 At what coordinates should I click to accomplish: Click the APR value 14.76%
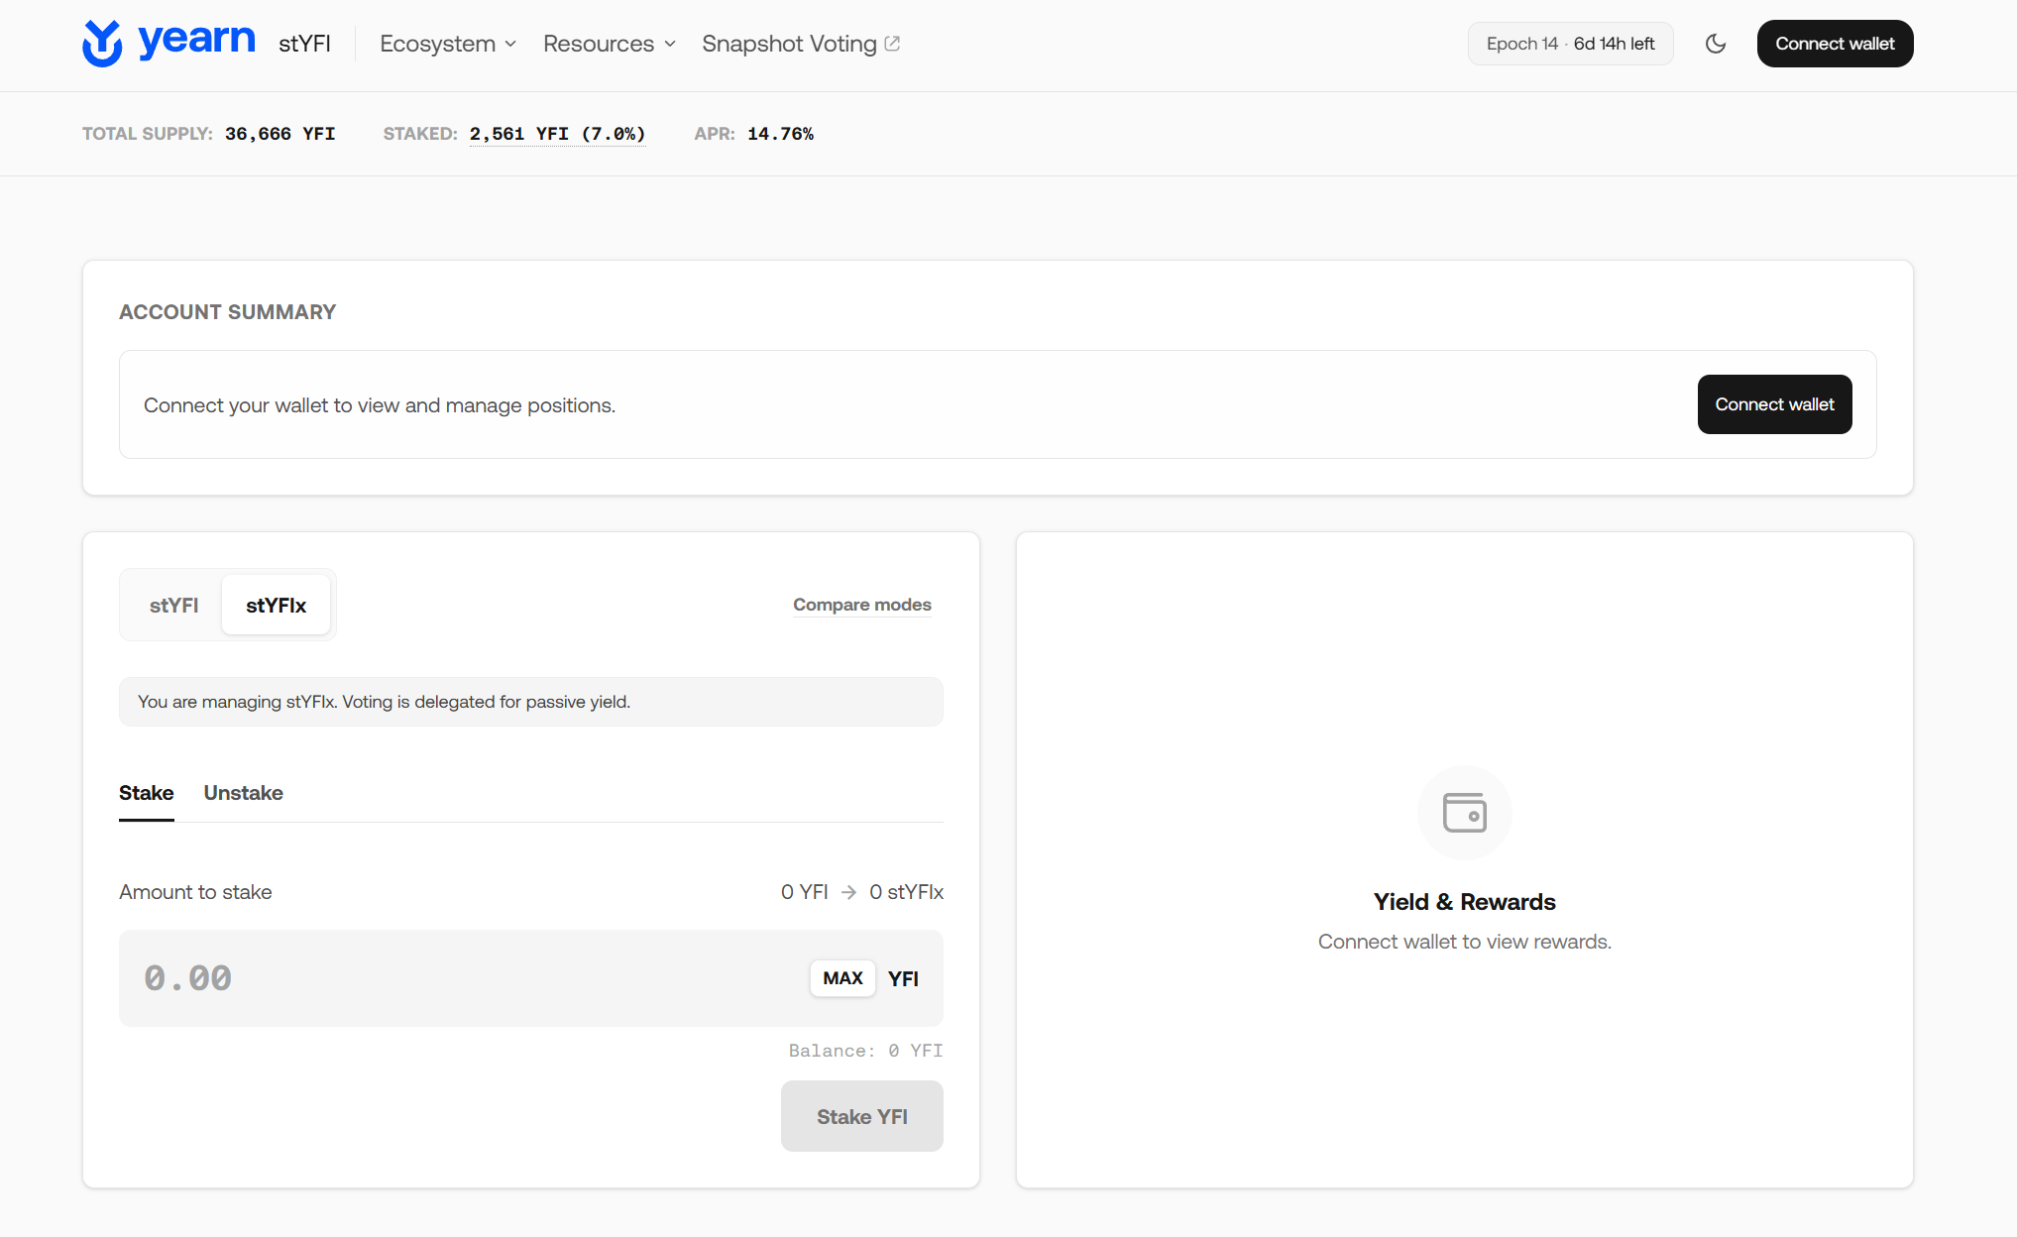(x=780, y=134)
